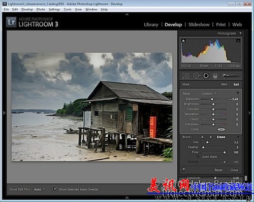
Task: Switch to the Print module
Action: (x=221, y=24)
